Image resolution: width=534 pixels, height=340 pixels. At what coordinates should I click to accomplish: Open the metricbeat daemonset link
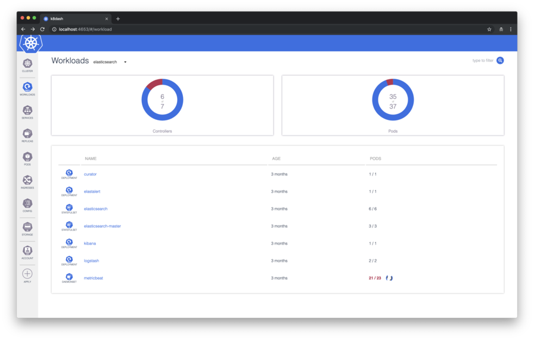(94, 278)
